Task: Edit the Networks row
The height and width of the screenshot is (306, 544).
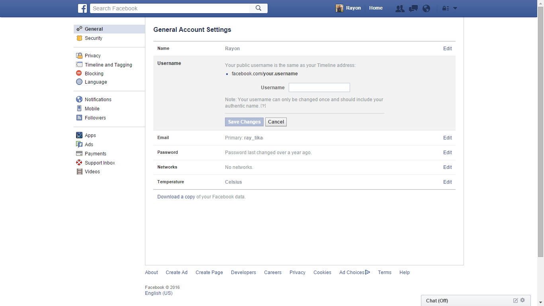Action: [x=448, y=167]
